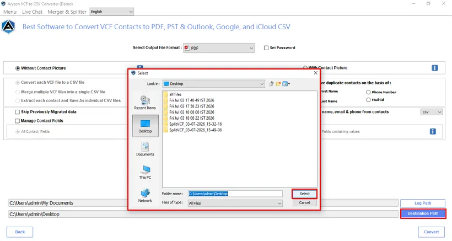Select the Mail-Id radio option
Screen dimensions: 452x241
(x=368, y=100)
